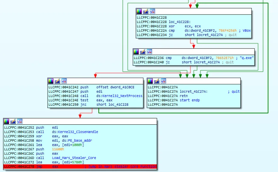Viewport: 278px width, 172px height.
Task: Click the group icon on the 0041C236 cmp node
Action: coord(150,52)
